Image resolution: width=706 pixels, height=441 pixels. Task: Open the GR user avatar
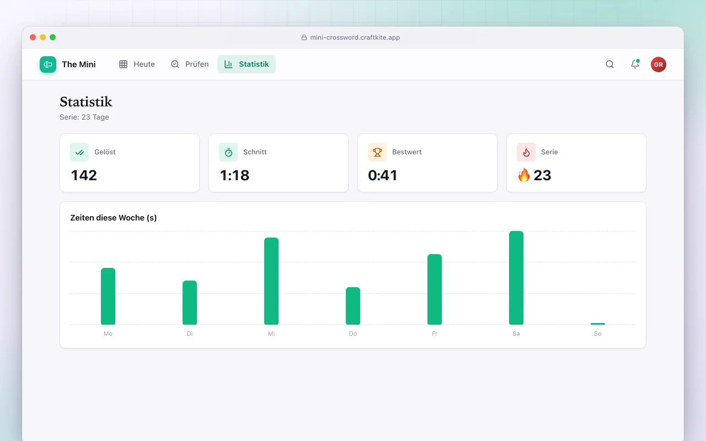coord(659,64)
